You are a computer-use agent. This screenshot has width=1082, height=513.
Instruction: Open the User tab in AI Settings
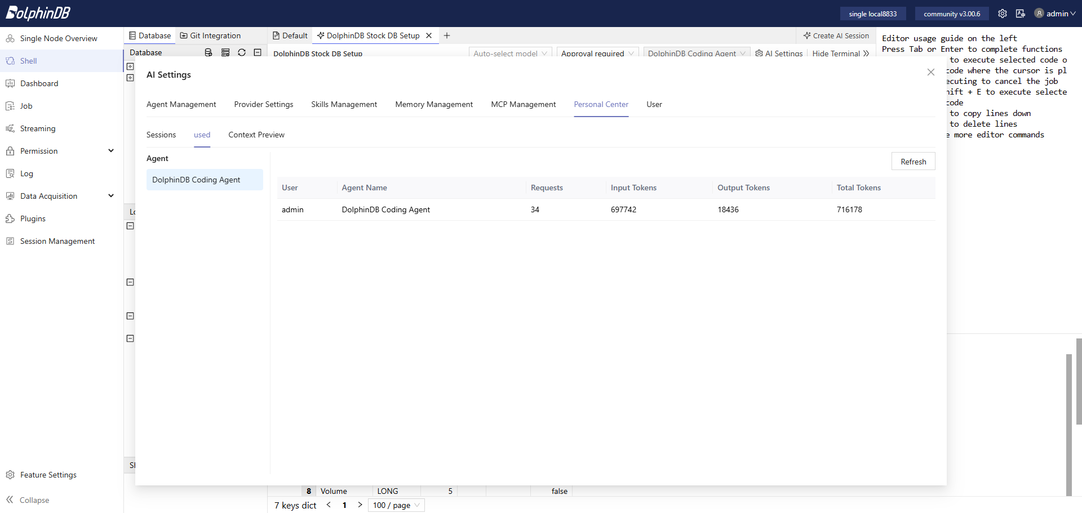pyautogui.click(x=654, y=104)
